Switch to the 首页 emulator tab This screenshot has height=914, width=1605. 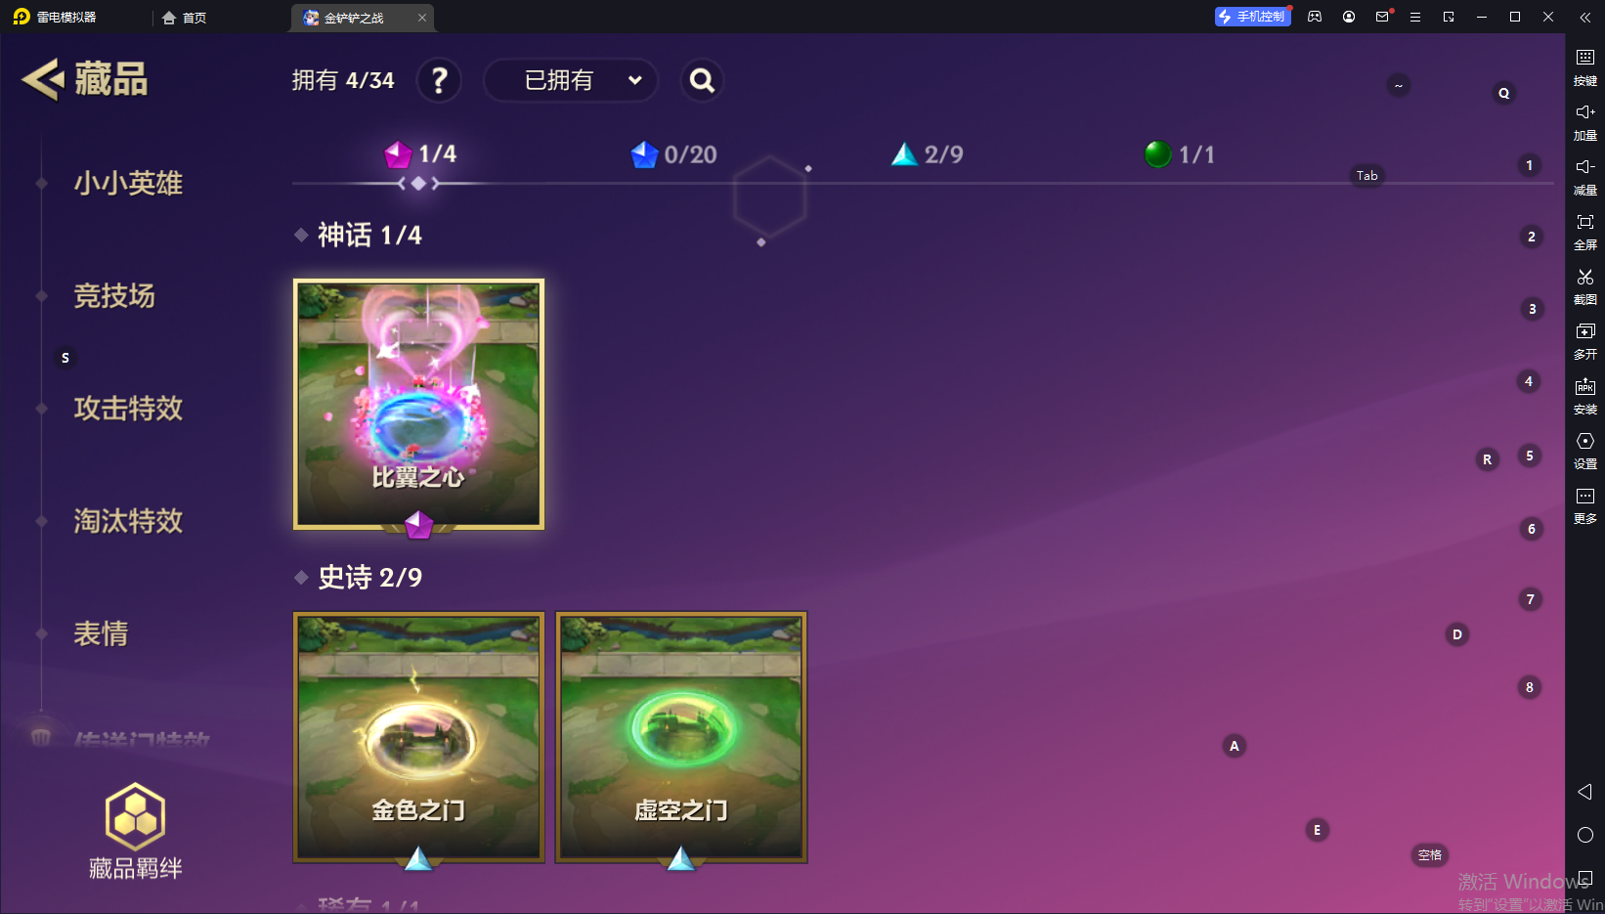186,18
